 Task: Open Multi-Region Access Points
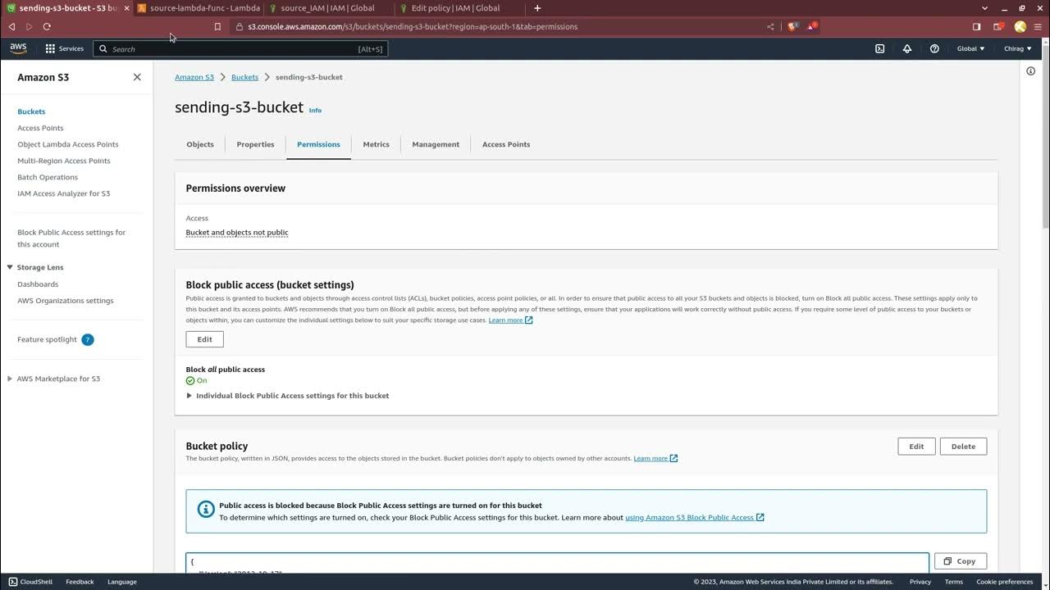[64, 161]
